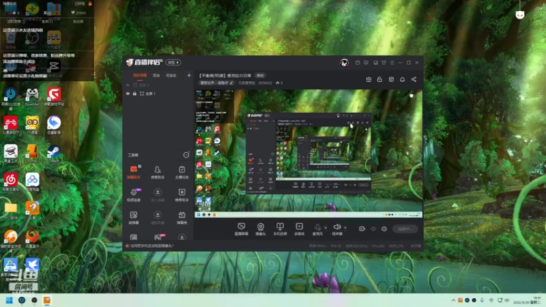Open the Steam desktop shortcut

pyautogui.click(x=54, y=154)
